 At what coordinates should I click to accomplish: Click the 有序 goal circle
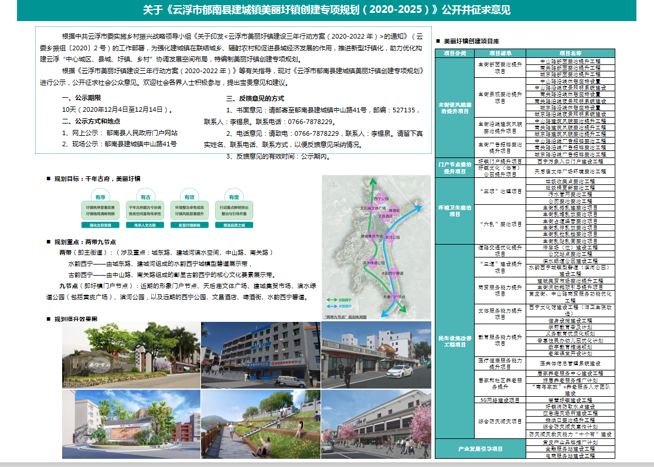click(x=100, y=197)
